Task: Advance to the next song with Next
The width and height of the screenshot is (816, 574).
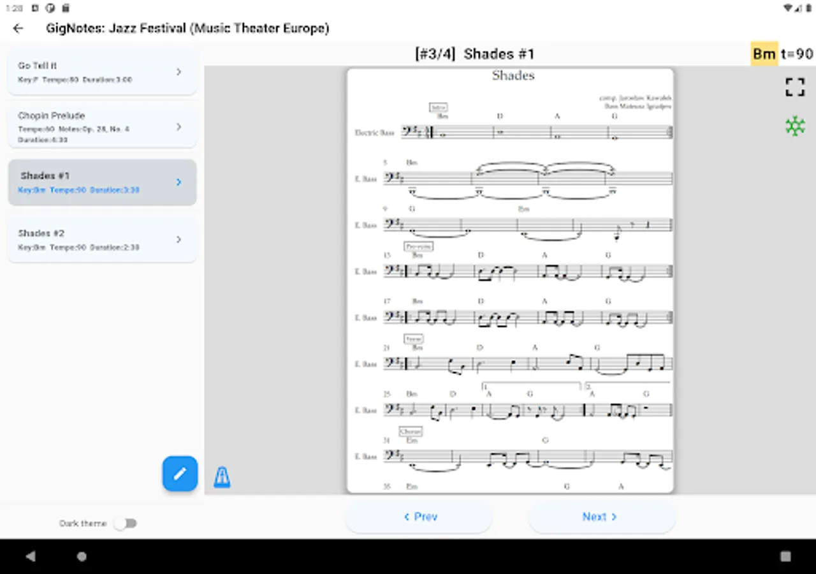Action: [x=601, y=517]
